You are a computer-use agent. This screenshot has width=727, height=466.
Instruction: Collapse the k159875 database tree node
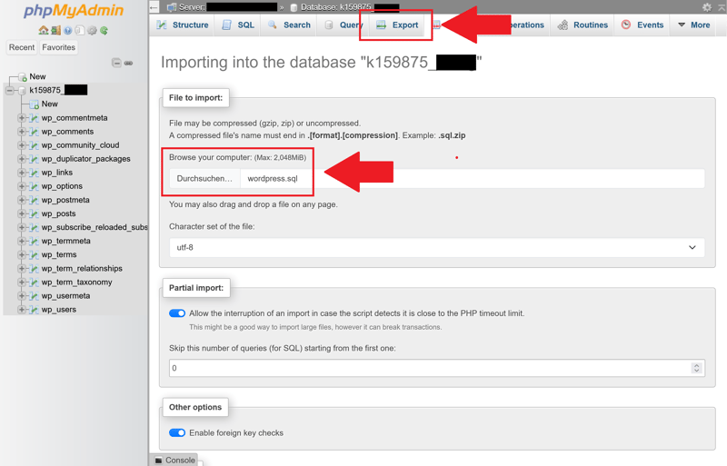click(x=9, y=90)
